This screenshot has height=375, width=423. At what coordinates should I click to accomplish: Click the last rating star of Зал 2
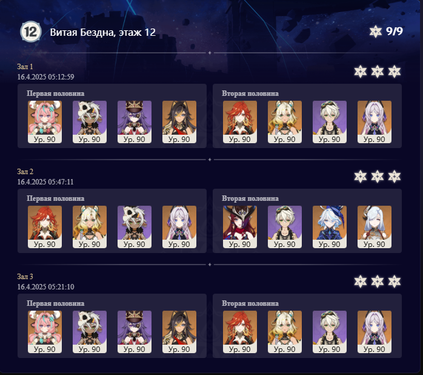point(394,177)
